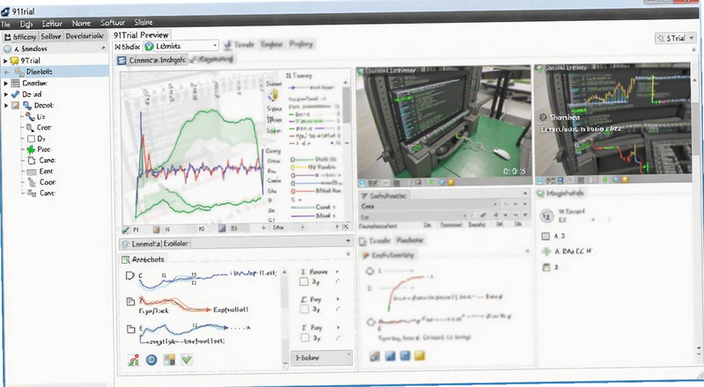Image resolution: width=704 pixels, height=387 pixels.
Task: Click the page icon beside Cano
Action: [x=32, y=160]
